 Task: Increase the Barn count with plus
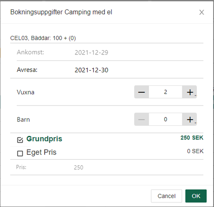tap(189, 119)
